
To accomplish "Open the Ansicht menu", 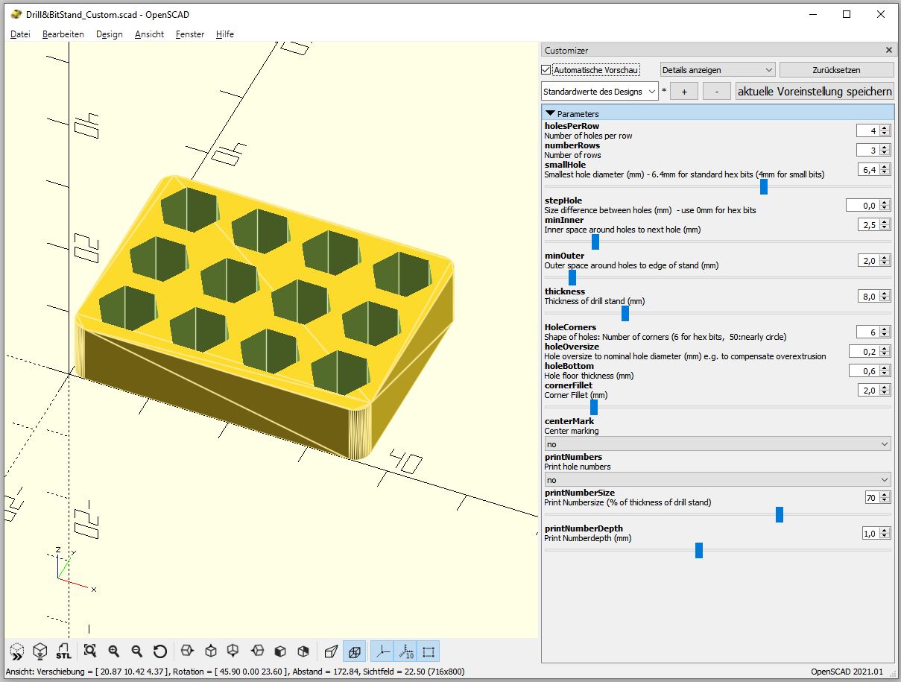I will pos(149,34).
